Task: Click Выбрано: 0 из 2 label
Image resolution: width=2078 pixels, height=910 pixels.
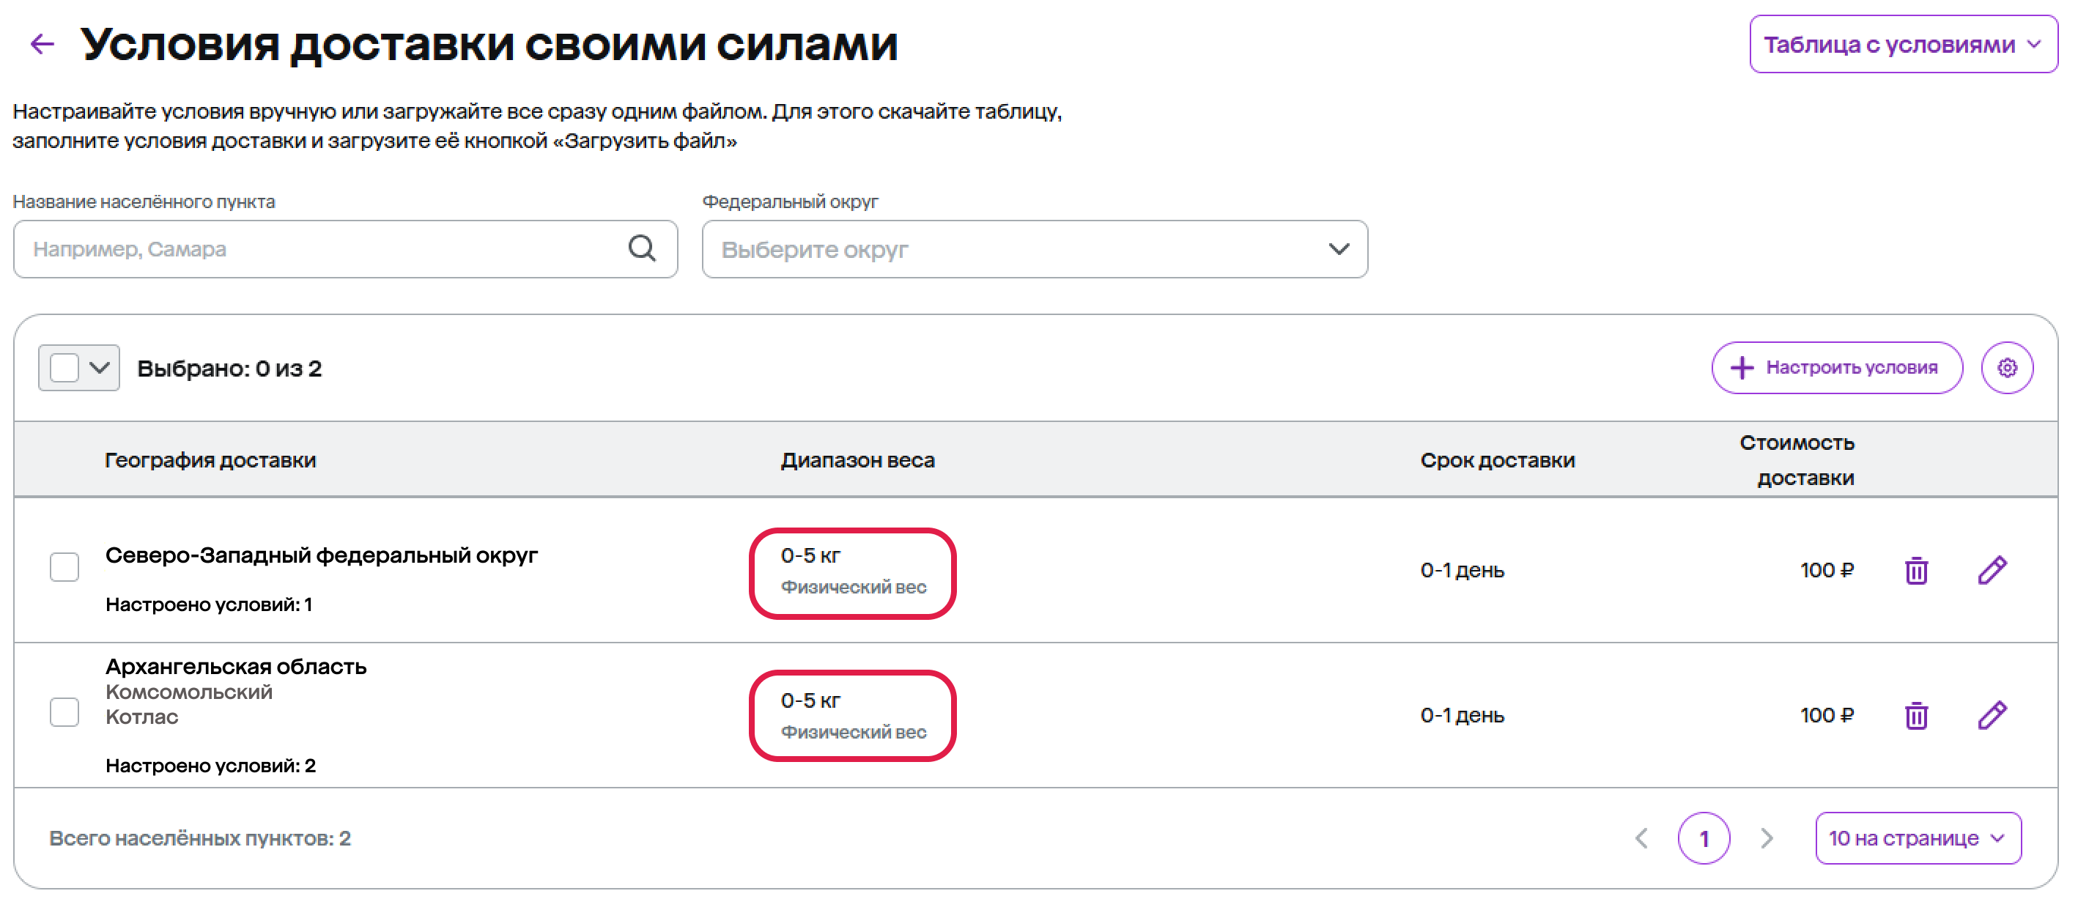Action: coord(229,369)
